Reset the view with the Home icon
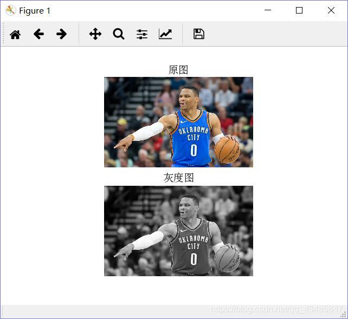Image resolution: width=348 pixels, height=319 pixels. pyautogui.click(x=15, y=34)
